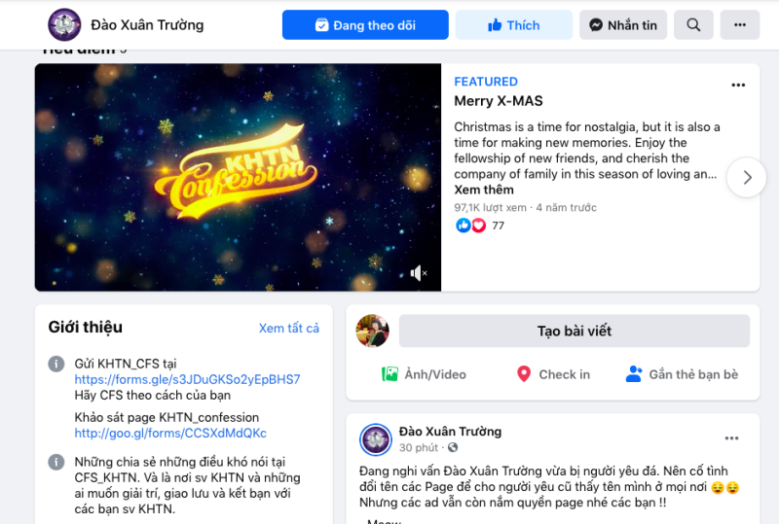The image size is (779, 524).
Task: Click the heart reaction icon under video
Action: [478, 226]
